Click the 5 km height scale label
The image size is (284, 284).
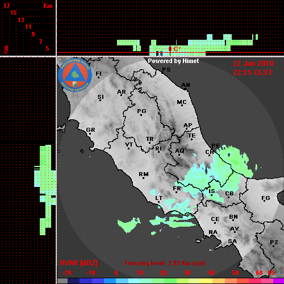click(47, 48)
